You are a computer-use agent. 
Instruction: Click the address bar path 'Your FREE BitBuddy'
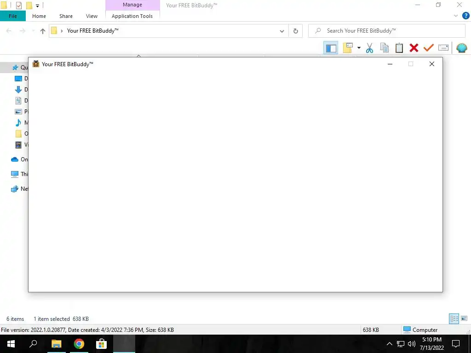click(x=92, y=31)
